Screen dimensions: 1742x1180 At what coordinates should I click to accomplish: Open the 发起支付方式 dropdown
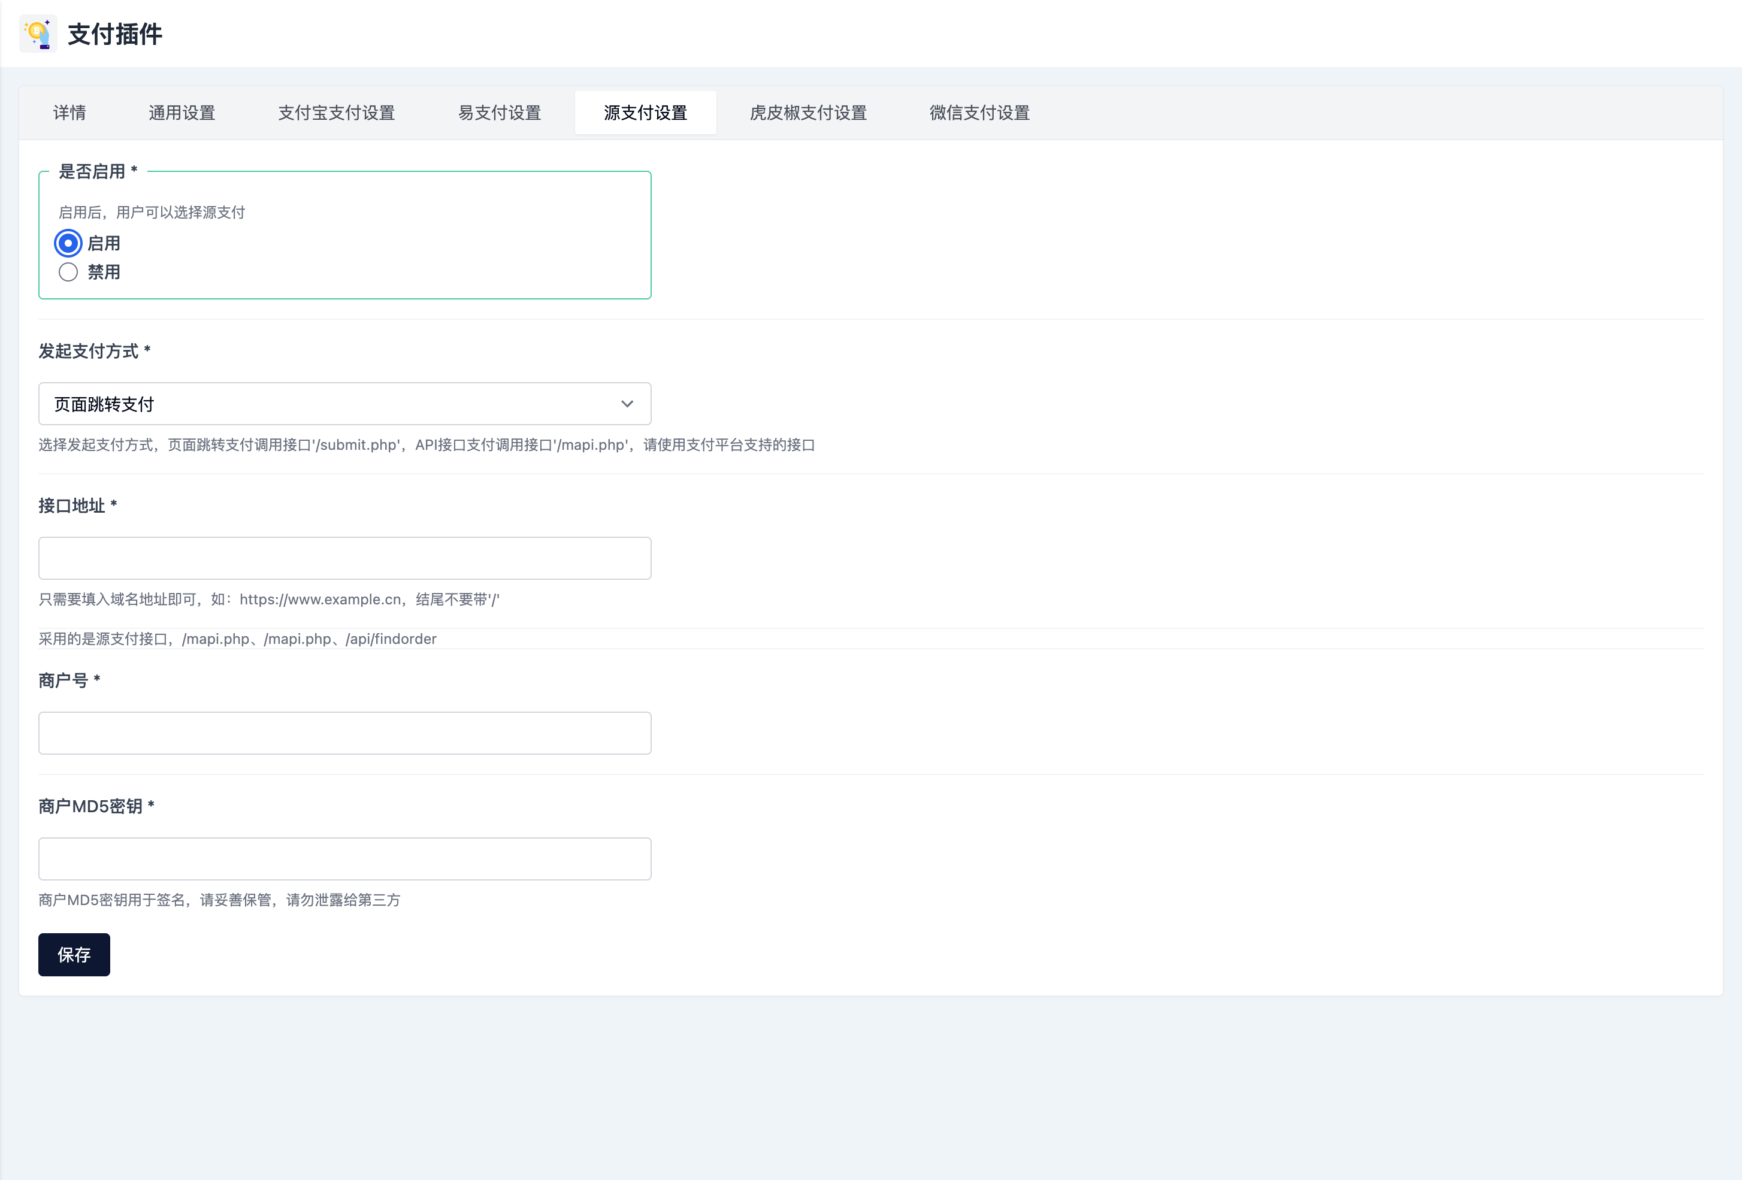pos(345,404)
